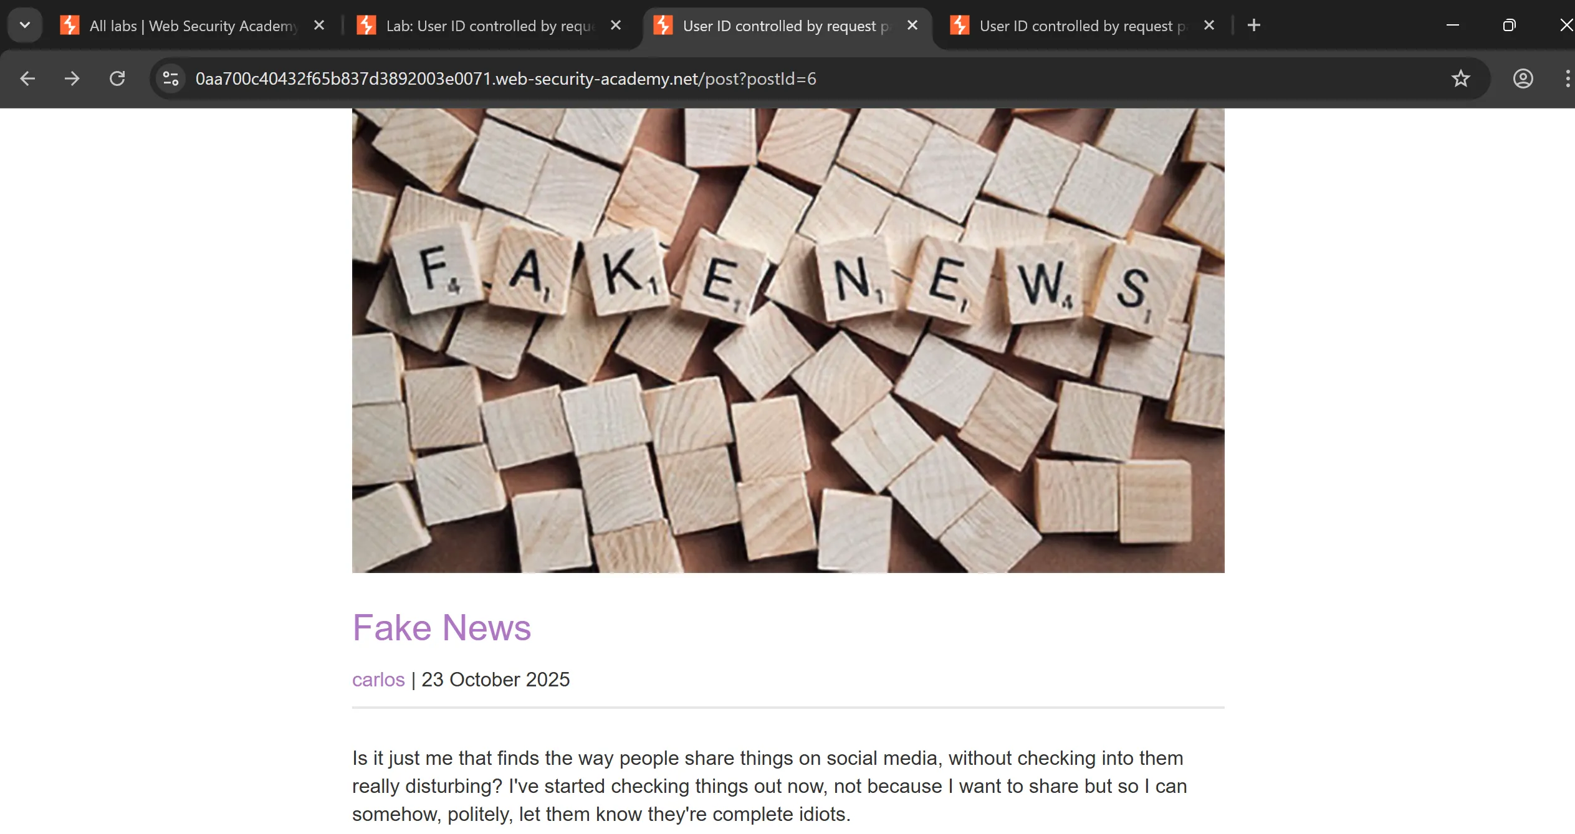Close the last User ID controlled tab
Screen dimensions: 1575x834
(x=1209, y=26)
